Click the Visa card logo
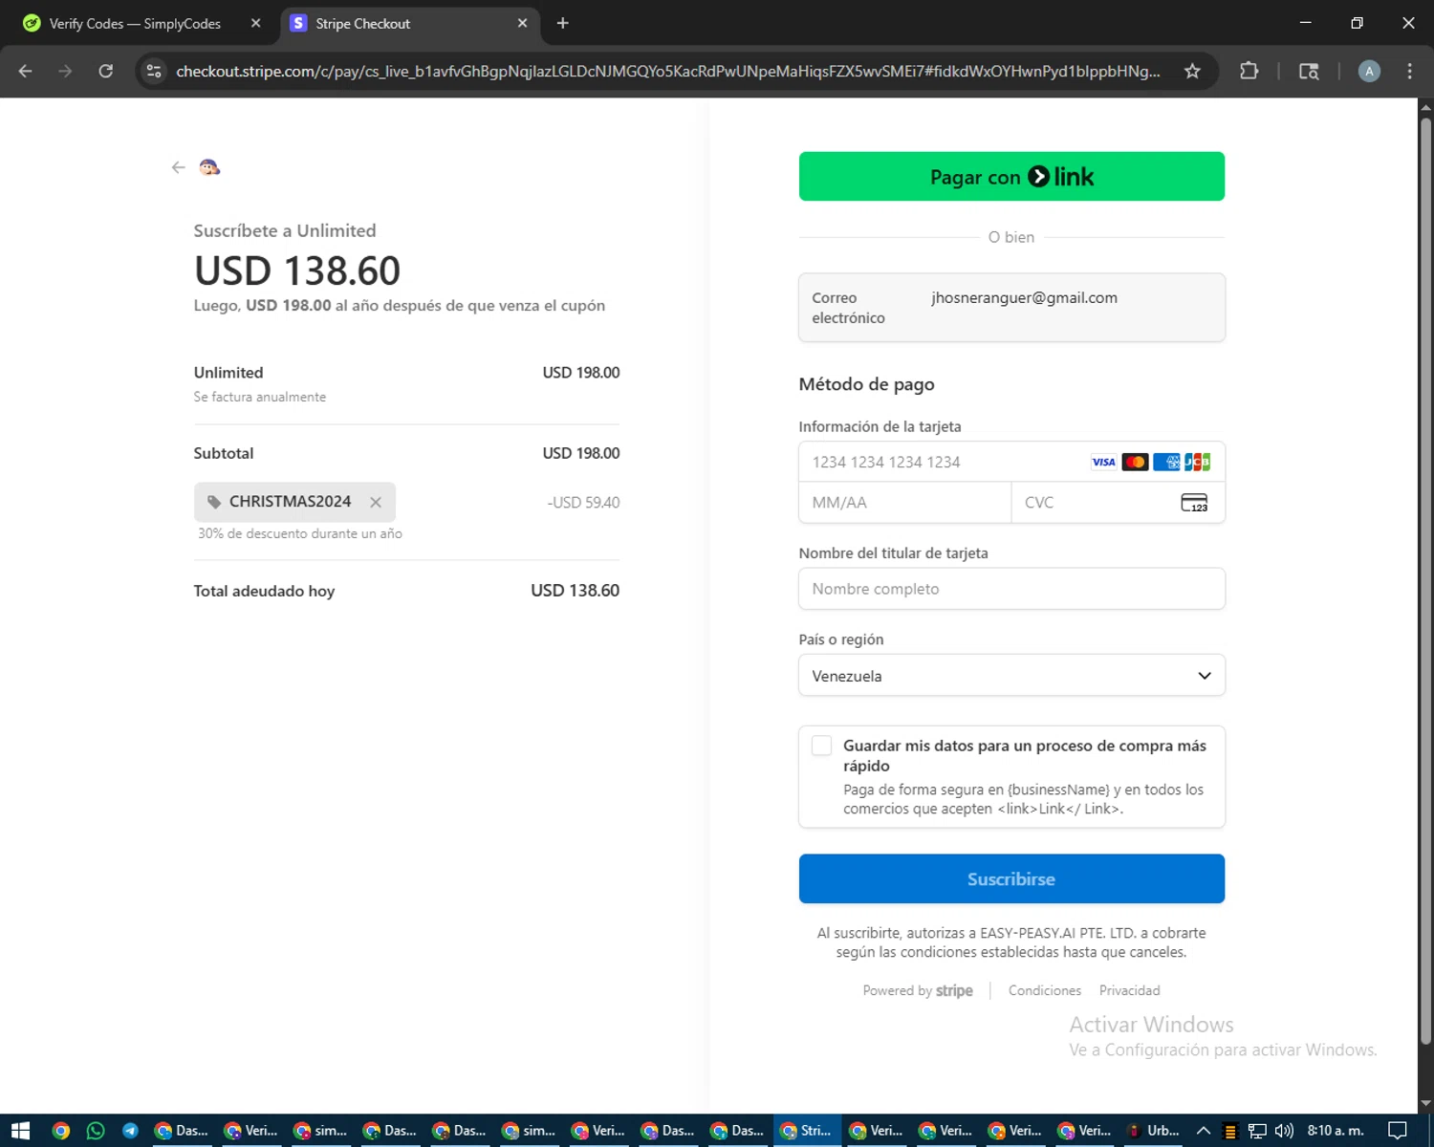This screenshot has width=1434, height=1147. [x=1103, y=462]
